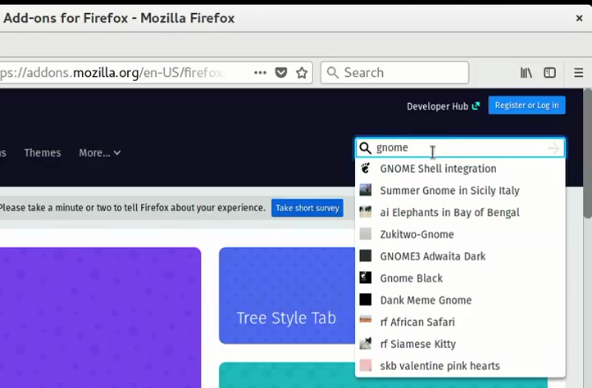Open the Themes navigation tab
Image resolution: width=592 pixels, height=388 pixels.
pos(43,153)
